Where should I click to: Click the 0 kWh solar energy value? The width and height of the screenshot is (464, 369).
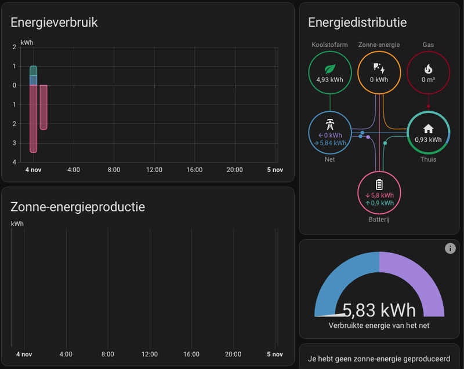point(379,80)
